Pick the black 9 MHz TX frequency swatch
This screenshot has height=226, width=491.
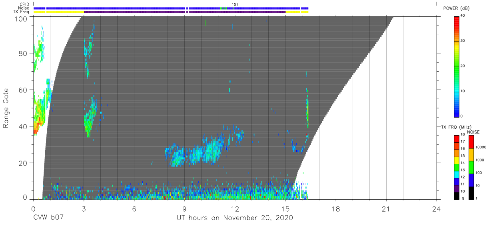[x=457, y=196]
